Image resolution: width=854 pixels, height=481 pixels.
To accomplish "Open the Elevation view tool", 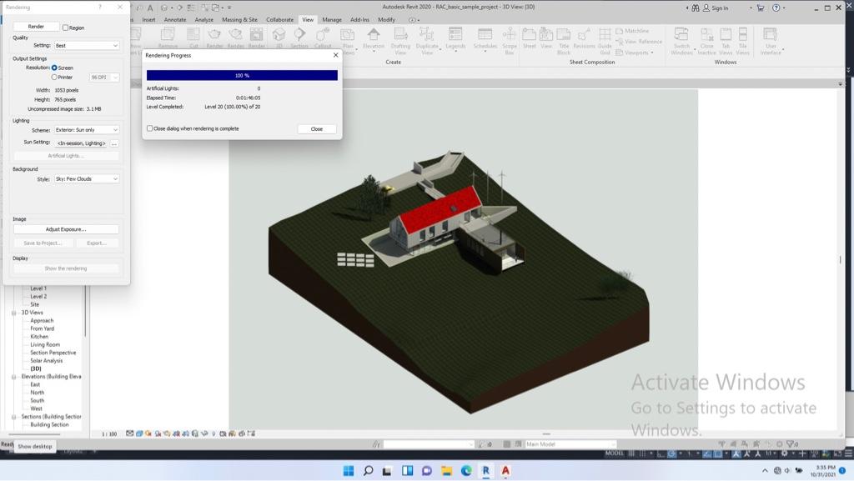I will point(374,39).
